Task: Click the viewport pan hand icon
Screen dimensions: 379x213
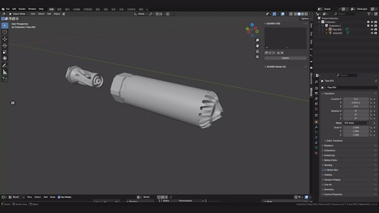Action: pos(257,46)
